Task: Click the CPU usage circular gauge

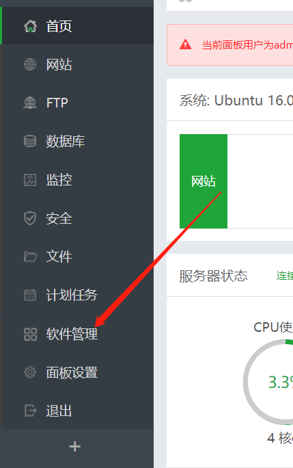Action: click(268, 381)
